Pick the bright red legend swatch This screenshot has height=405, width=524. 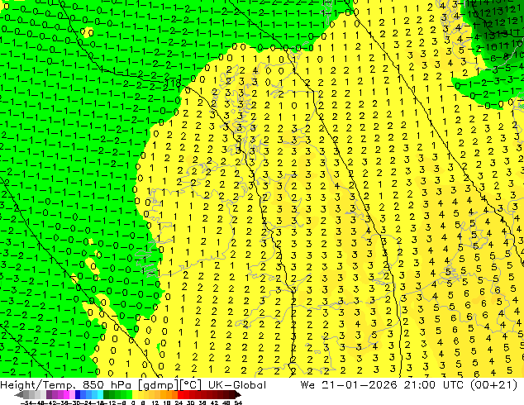pos(180,395)
